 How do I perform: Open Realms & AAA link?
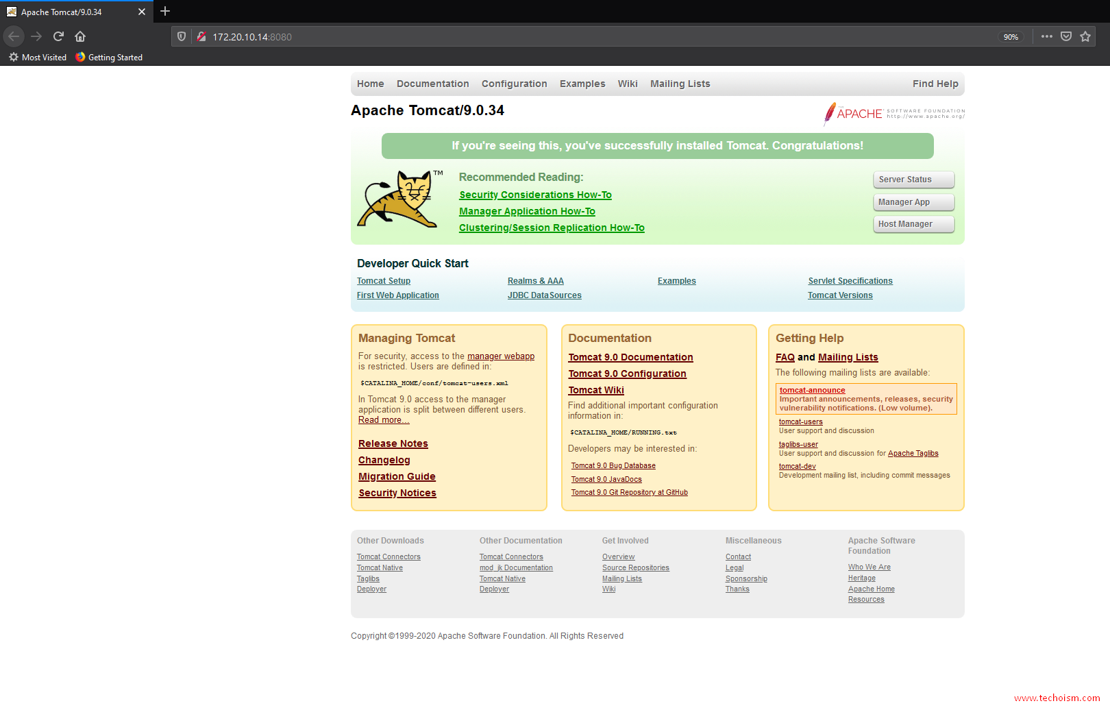click(536, 281)
